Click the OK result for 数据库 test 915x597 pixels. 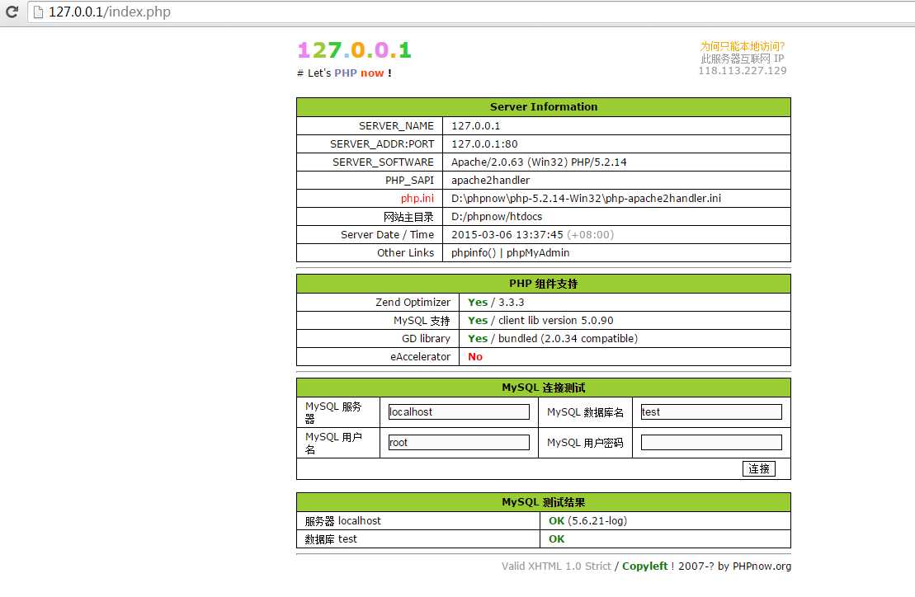[556, 538]
